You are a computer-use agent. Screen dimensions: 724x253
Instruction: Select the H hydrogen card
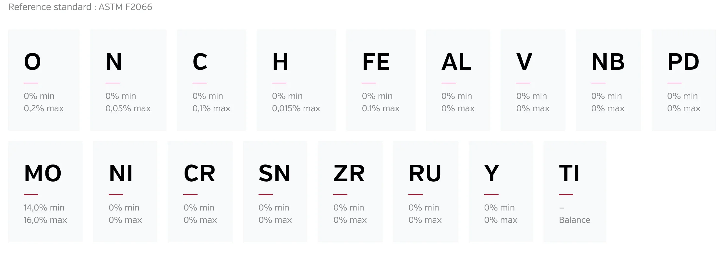click(x=296, y=80)
